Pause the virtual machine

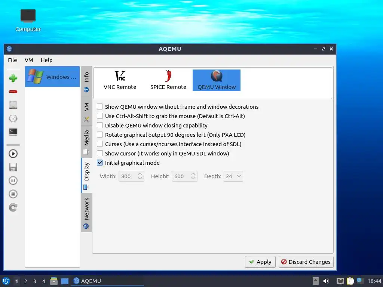point(13,180)
